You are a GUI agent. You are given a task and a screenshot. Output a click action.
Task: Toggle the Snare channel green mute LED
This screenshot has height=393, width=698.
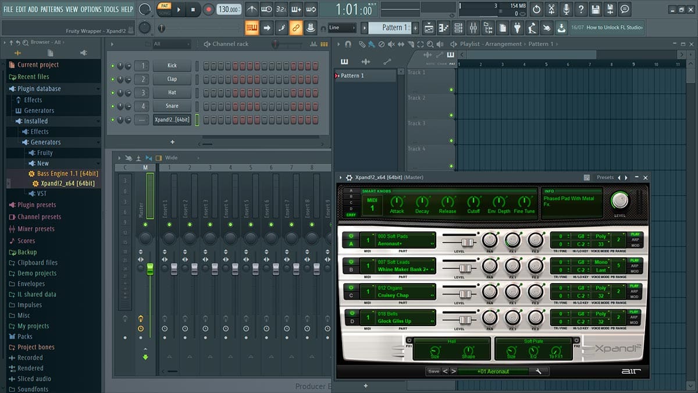[113, 106]
